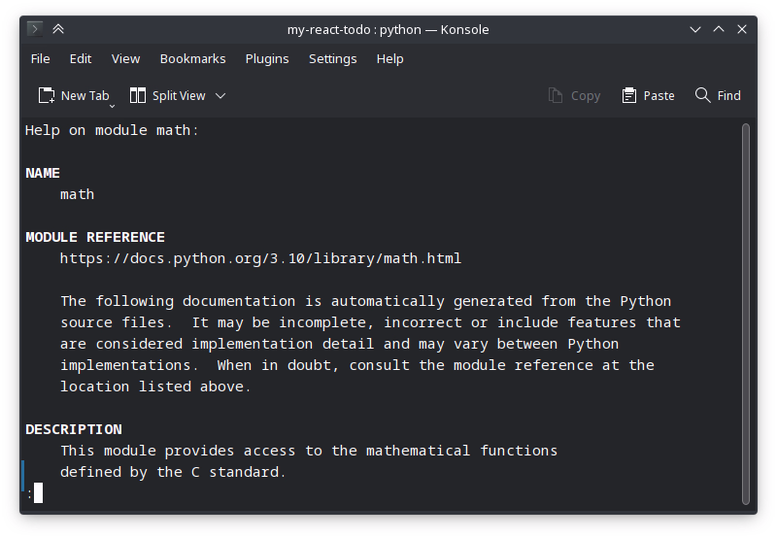Viewport: 777px width, 538px height.
Task: Open the Settings menu
Action: tap(332, 58)
